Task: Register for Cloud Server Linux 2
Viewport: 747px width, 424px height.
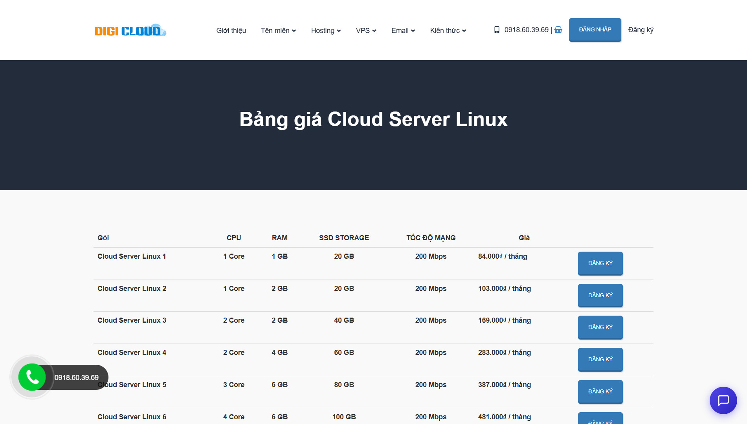Action: coord(600,295)
